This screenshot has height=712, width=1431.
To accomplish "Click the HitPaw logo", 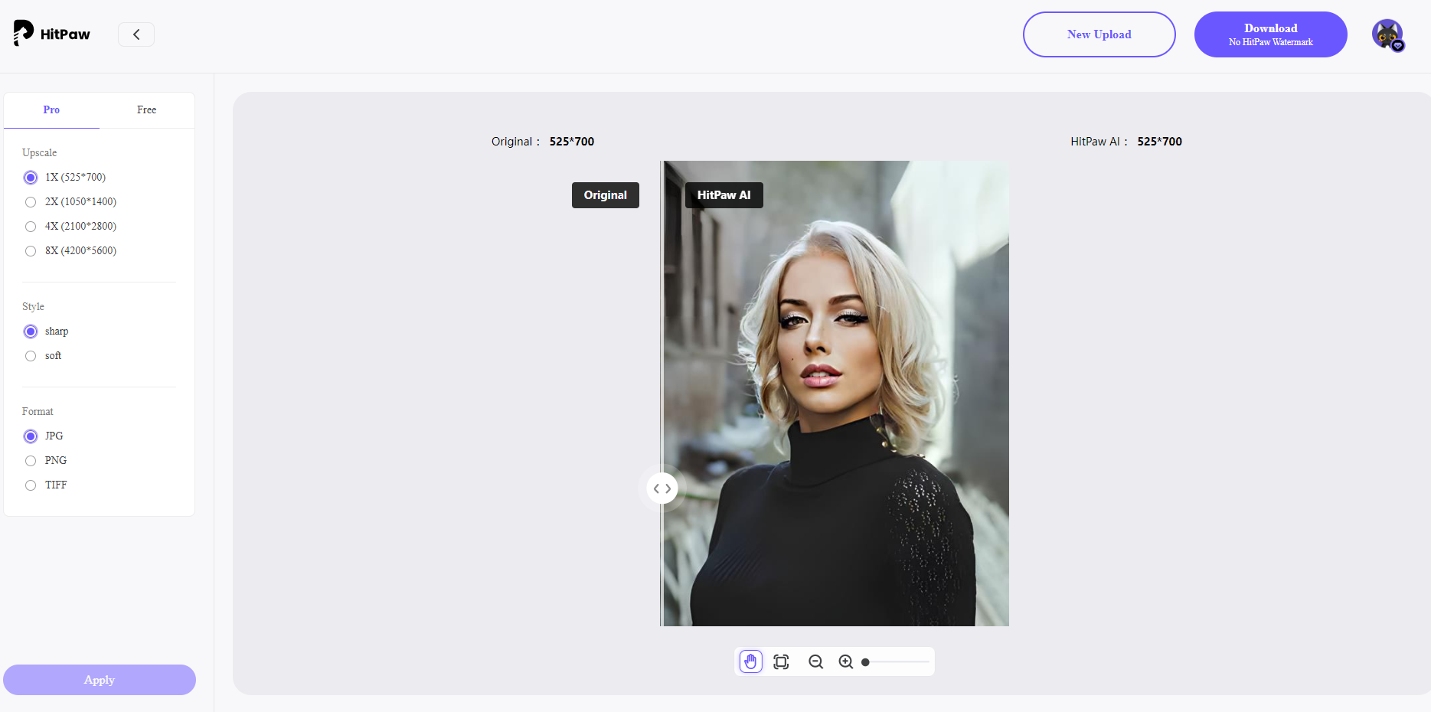I will point(52,34).
